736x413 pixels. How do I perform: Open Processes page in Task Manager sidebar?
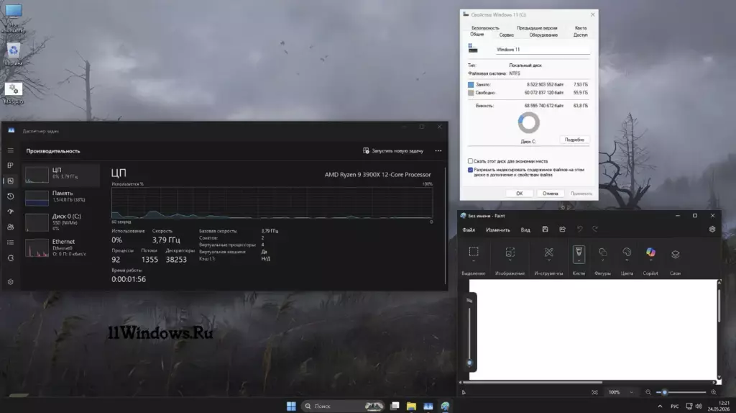tap(10, 165)
